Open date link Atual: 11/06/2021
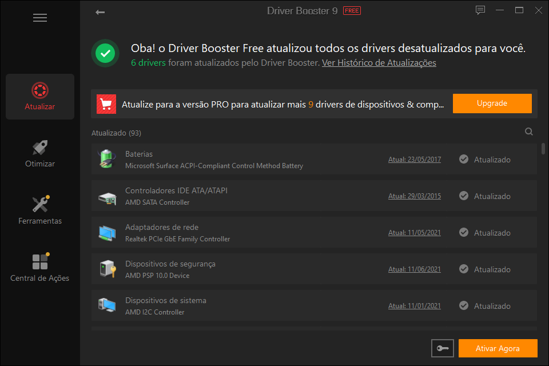549x366 pixels. click(x=414, y=269)
